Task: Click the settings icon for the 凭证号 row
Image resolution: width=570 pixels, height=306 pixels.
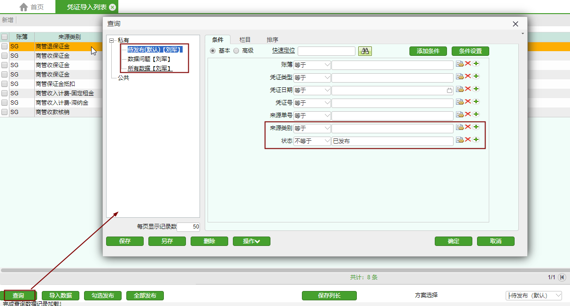Action: click(460, 102)
